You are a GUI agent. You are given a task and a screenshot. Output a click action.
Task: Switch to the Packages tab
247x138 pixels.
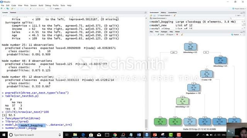[x=164, y=32]
